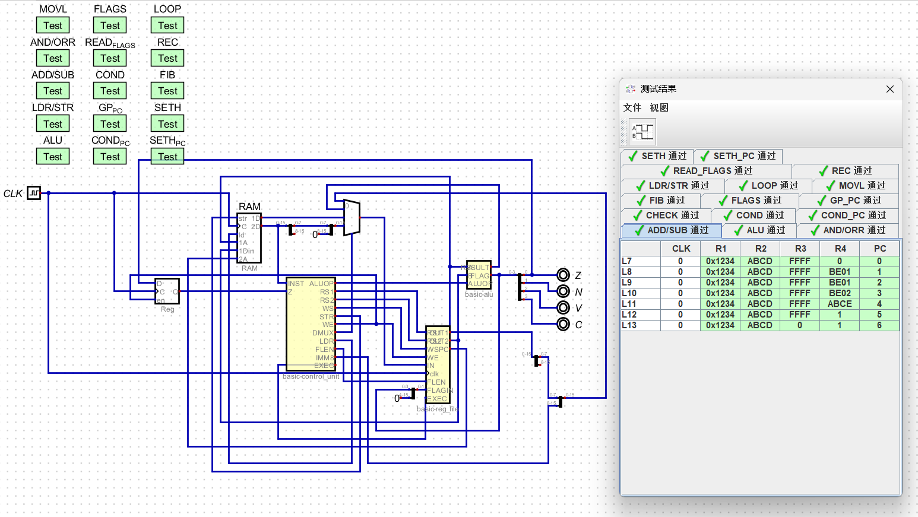
Task: Click Test under GP PC
Action: coord(110,124)
